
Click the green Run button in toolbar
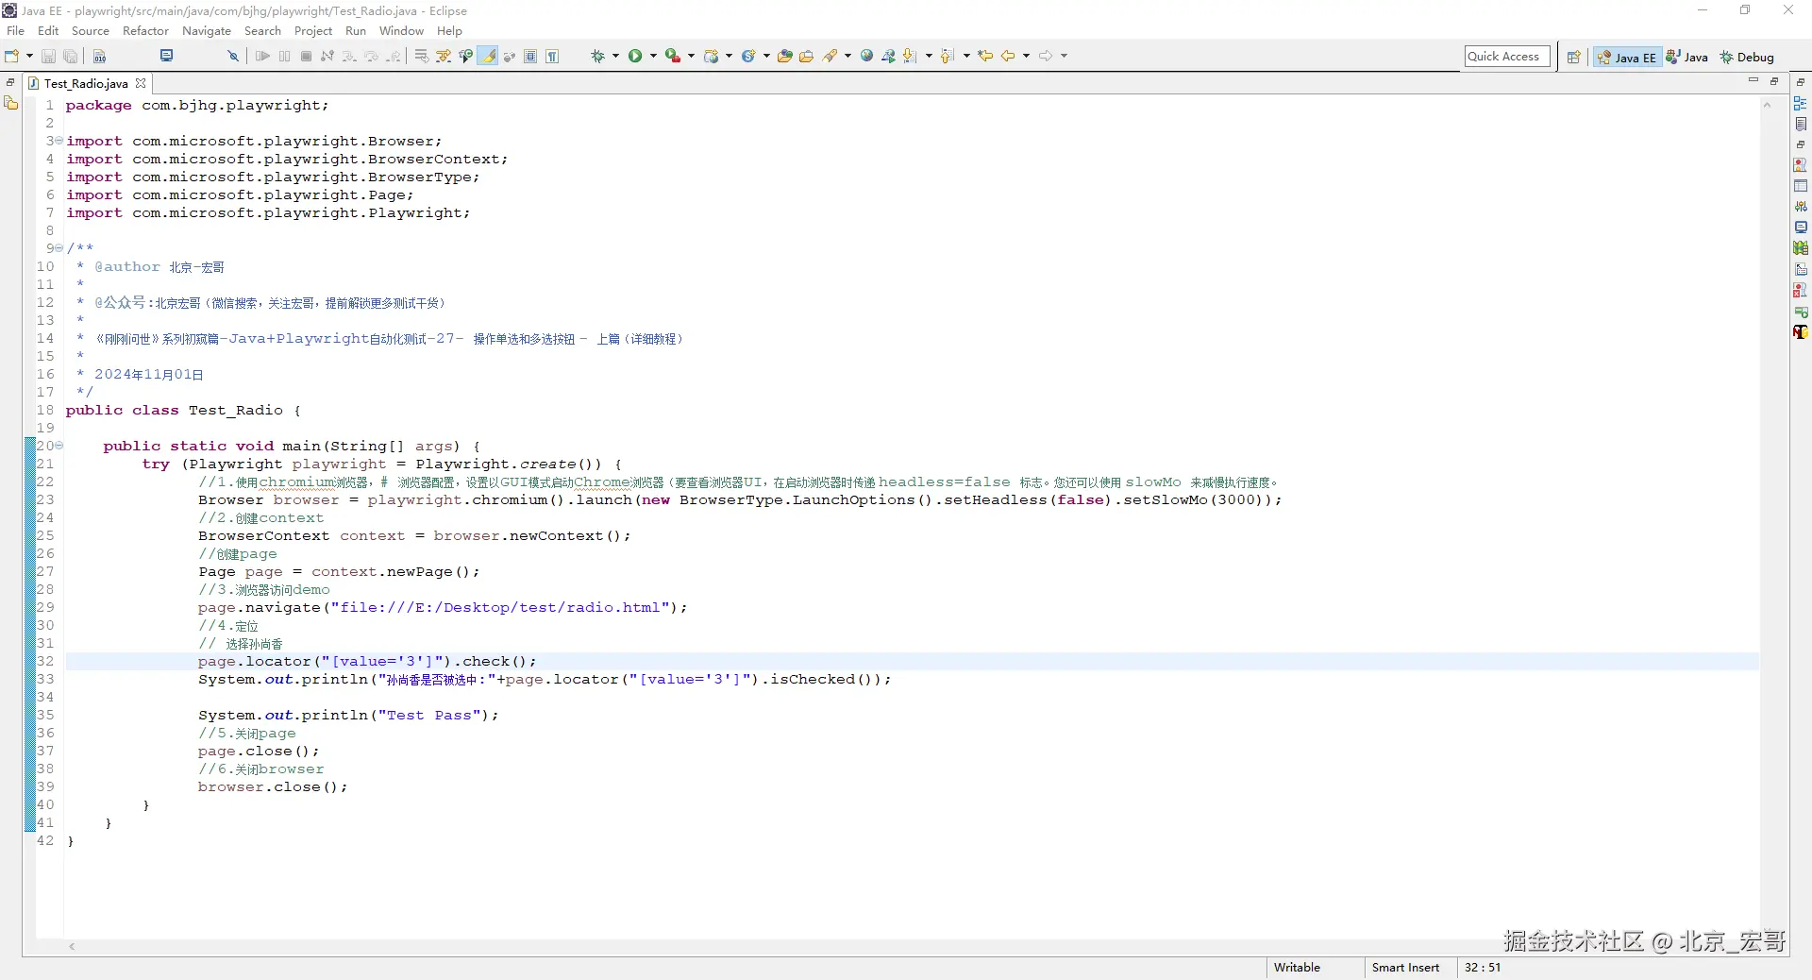pyautogui.click(x=635, y=57)
